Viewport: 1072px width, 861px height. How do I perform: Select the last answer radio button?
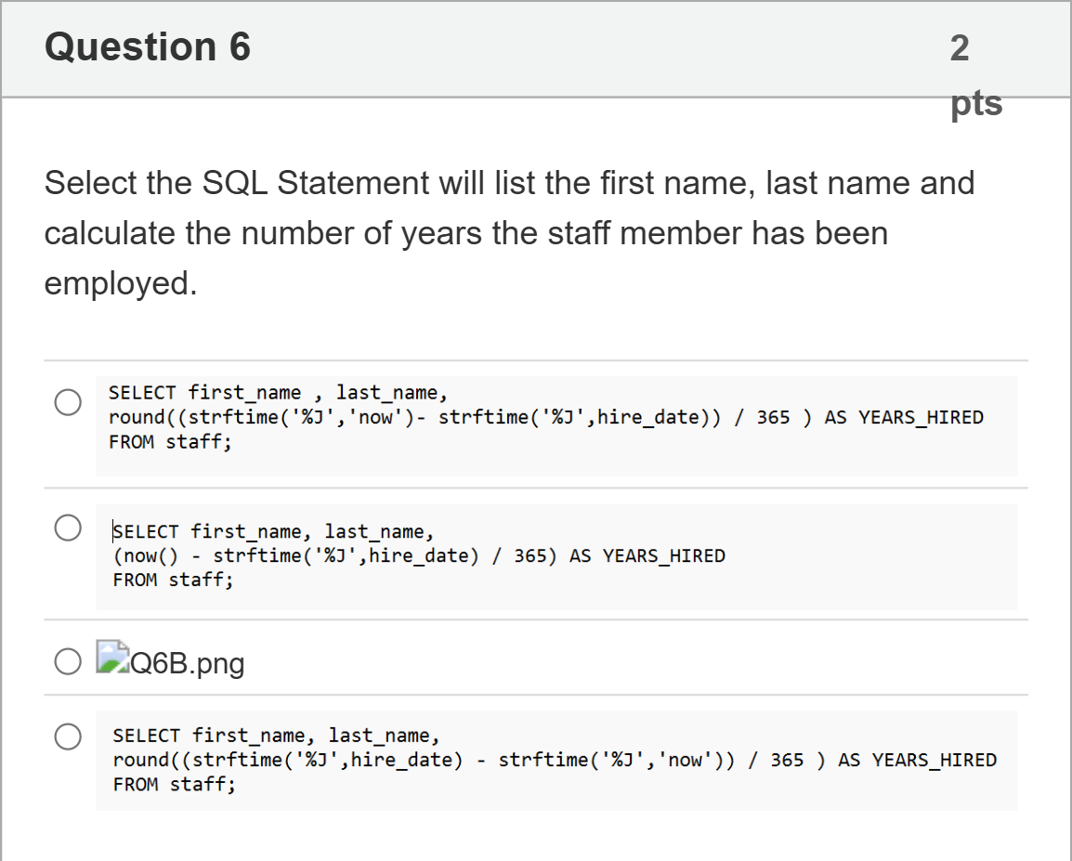pyautogui.click(x=68, y=736)
